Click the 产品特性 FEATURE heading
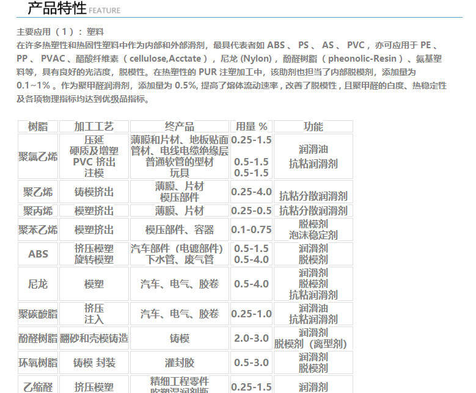This screenshot has height=393, width=476. click(73, 9)
